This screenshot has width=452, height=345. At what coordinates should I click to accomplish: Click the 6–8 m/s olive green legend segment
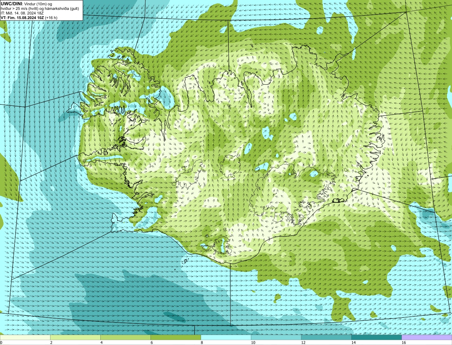pyautogui.click(x=176, y=338)
